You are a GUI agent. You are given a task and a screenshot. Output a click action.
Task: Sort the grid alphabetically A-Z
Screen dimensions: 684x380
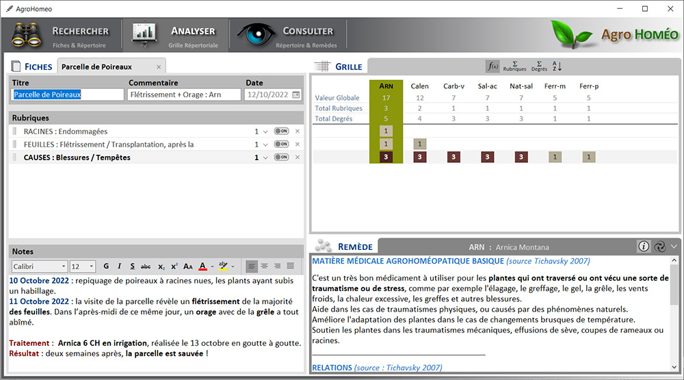click(557, 66)
